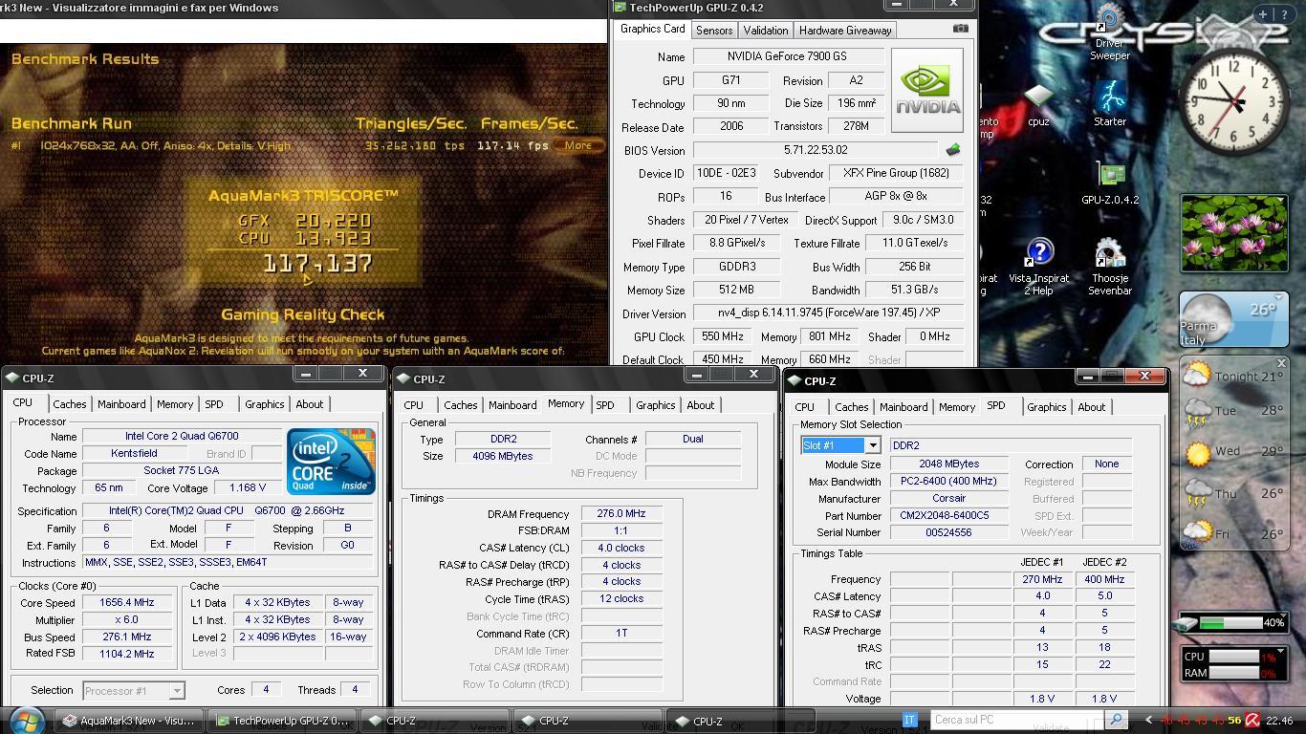The width and height of the screenshot is (1306, 734).
Task: Click the Fri 26° forecast row
Action: [x=1233, y=533]
